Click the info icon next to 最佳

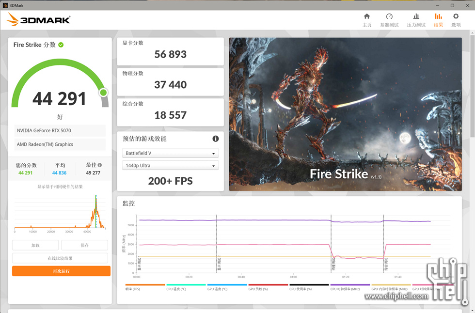(100, 165)
